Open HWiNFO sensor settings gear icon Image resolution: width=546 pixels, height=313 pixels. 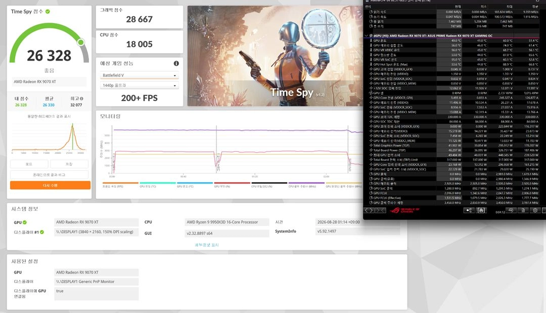535,210
